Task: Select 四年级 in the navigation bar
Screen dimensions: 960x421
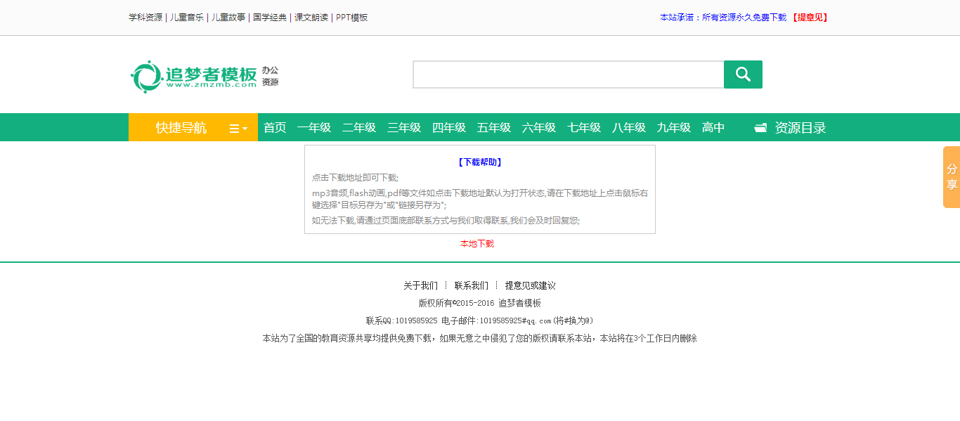Action: click(449, 128)
